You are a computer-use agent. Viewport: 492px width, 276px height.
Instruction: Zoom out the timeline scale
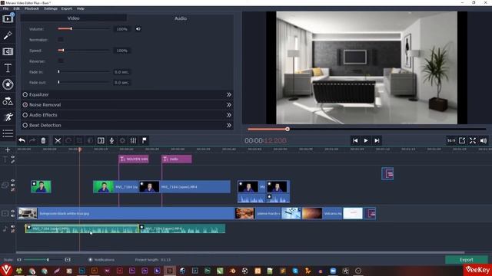19,260
